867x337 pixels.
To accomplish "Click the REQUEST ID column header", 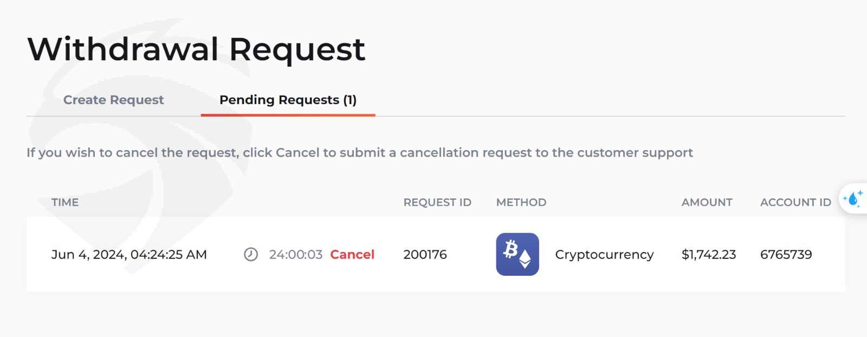I will click(x=437, y=202).
